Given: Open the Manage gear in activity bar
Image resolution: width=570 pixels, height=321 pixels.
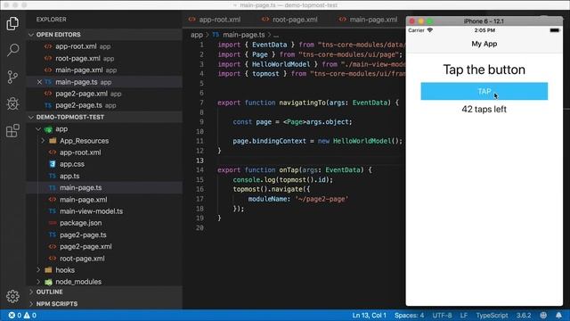Looking at the screenshot, I should tap(12, 296).
